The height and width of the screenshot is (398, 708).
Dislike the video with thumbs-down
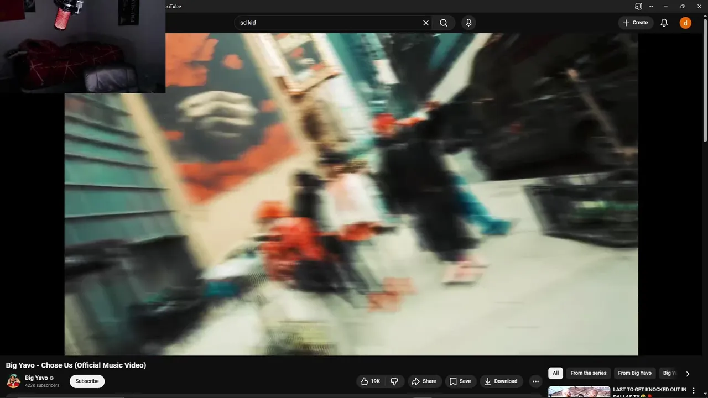tap(394, 381)
